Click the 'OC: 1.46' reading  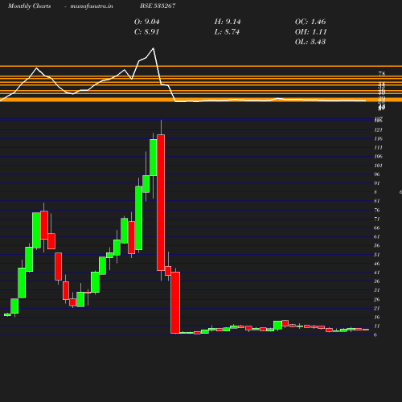click(x=310, y=22)
